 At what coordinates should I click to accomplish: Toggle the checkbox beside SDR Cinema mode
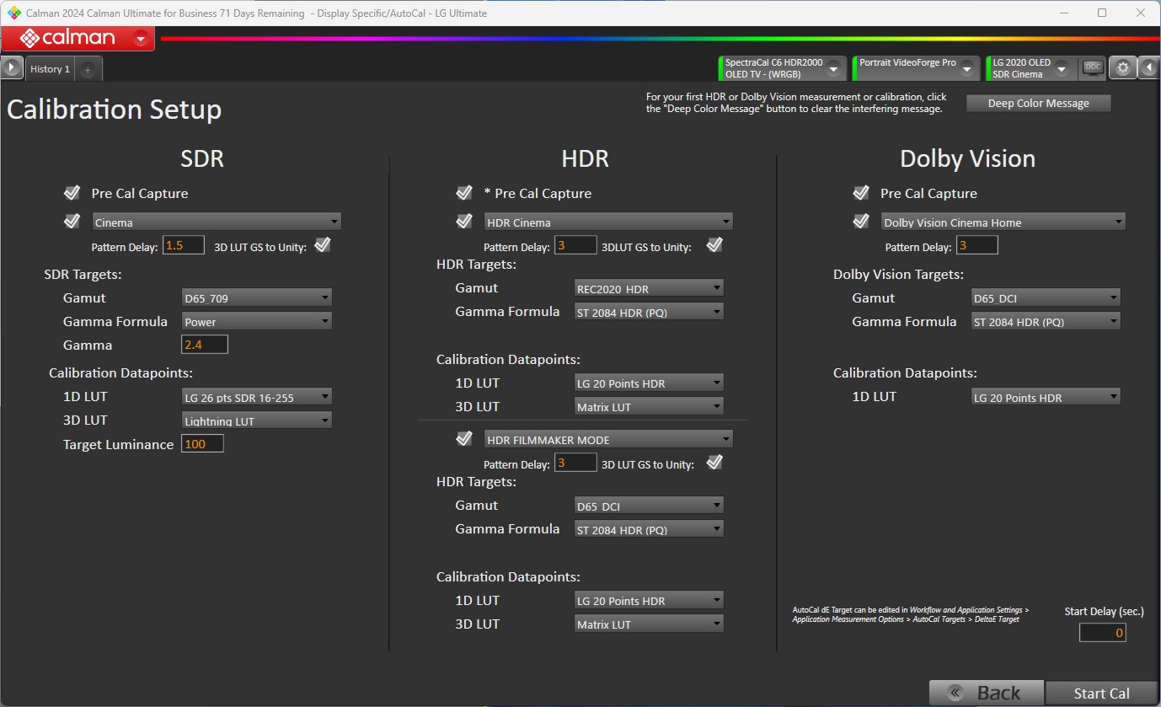[72, 222]
